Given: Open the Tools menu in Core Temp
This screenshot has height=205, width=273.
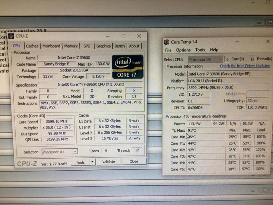Looking at the screenshot, I should click(x=200, y=50).
